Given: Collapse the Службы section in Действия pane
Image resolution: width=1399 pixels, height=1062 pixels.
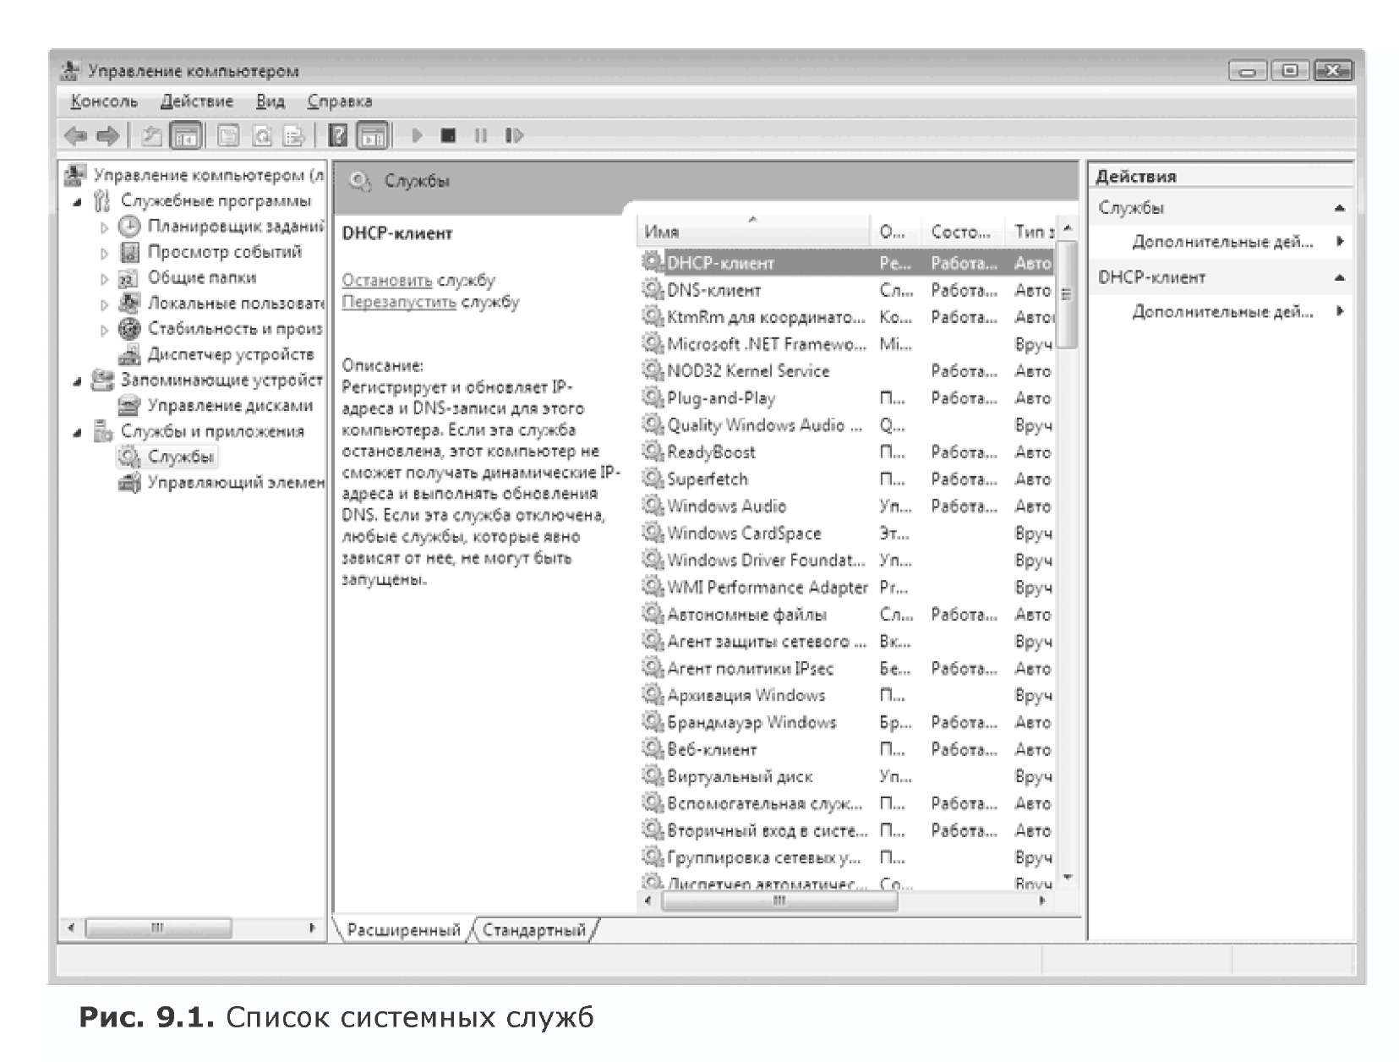Looking at the screenshot, I should pos(1340,208).
